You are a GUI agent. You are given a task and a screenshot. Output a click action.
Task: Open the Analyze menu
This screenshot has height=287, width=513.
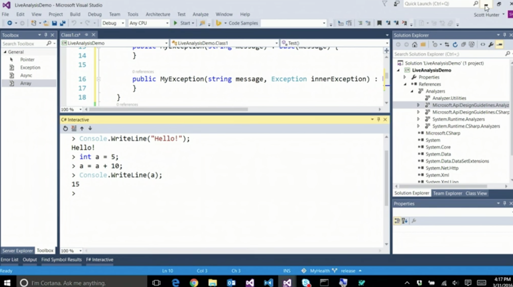[200, 14]
